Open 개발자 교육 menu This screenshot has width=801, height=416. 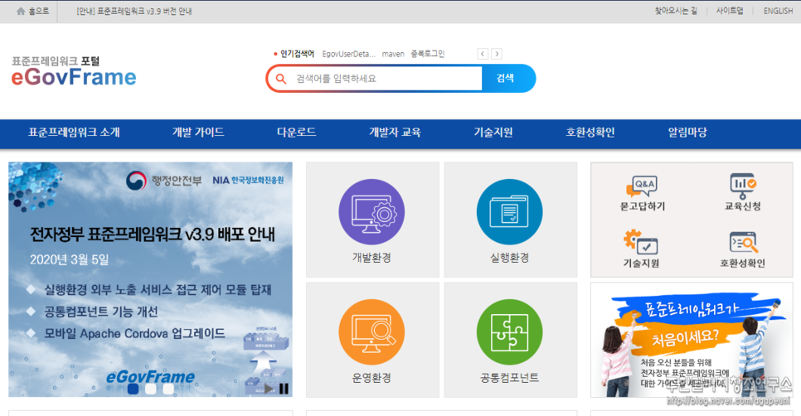click(395, 133)
